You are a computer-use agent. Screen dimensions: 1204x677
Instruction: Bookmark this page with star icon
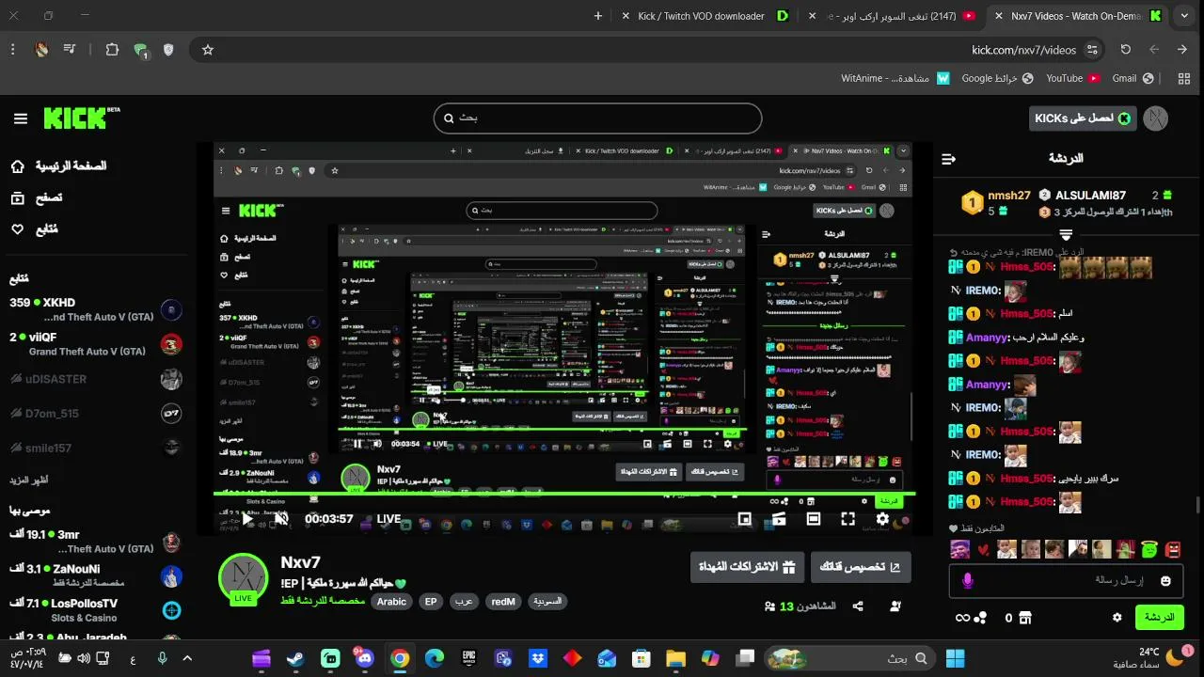tap(208, 50)
